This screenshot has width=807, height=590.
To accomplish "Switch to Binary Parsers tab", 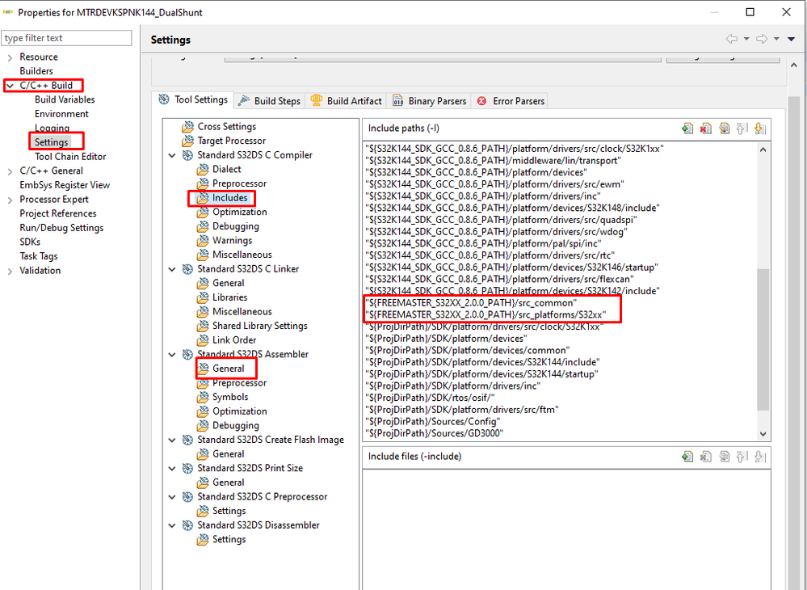I will pyautogui.click(x=430, y=101).
